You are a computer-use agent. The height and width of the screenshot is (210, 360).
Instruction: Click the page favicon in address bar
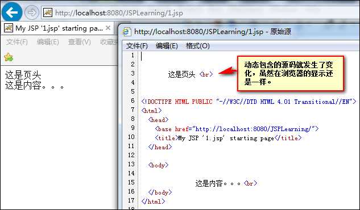pyautogui.click(x=48, y=12)
